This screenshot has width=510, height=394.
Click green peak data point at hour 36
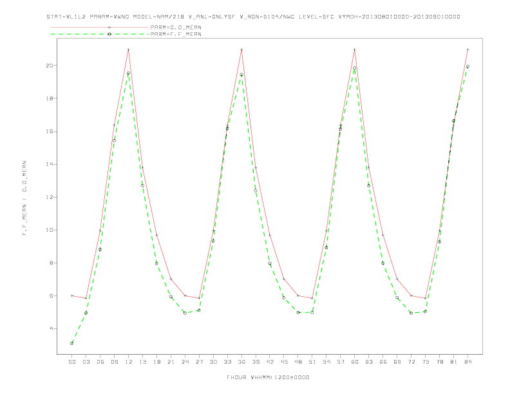point(241,75)
